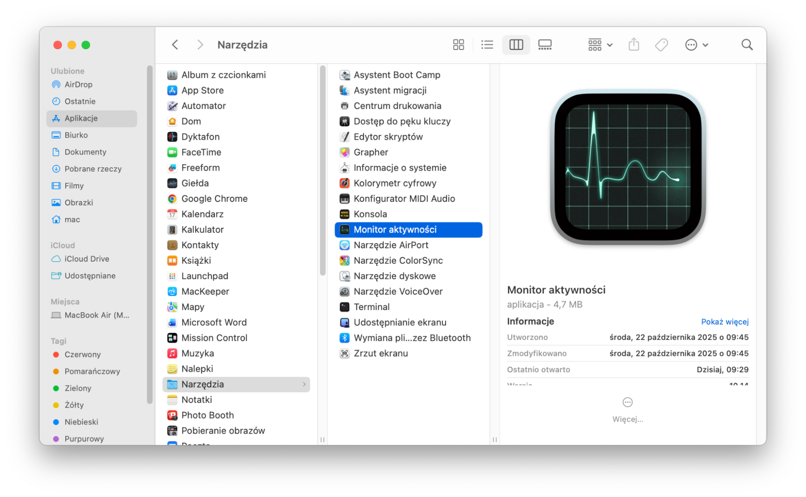Switch to list view
The height and width of the screenshot is (497, 806).
click(x=487, y=45)
